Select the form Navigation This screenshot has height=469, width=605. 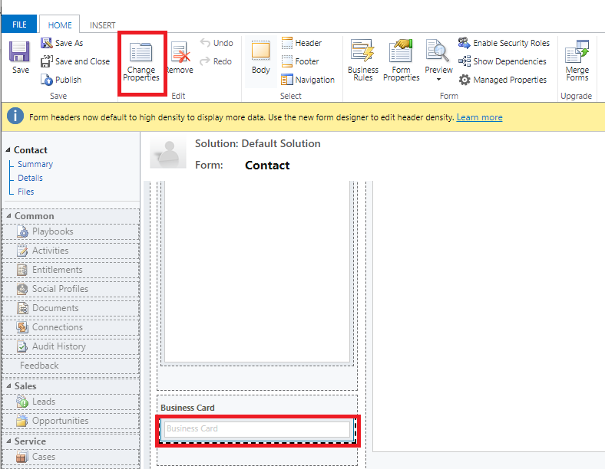tap(308, 80)
